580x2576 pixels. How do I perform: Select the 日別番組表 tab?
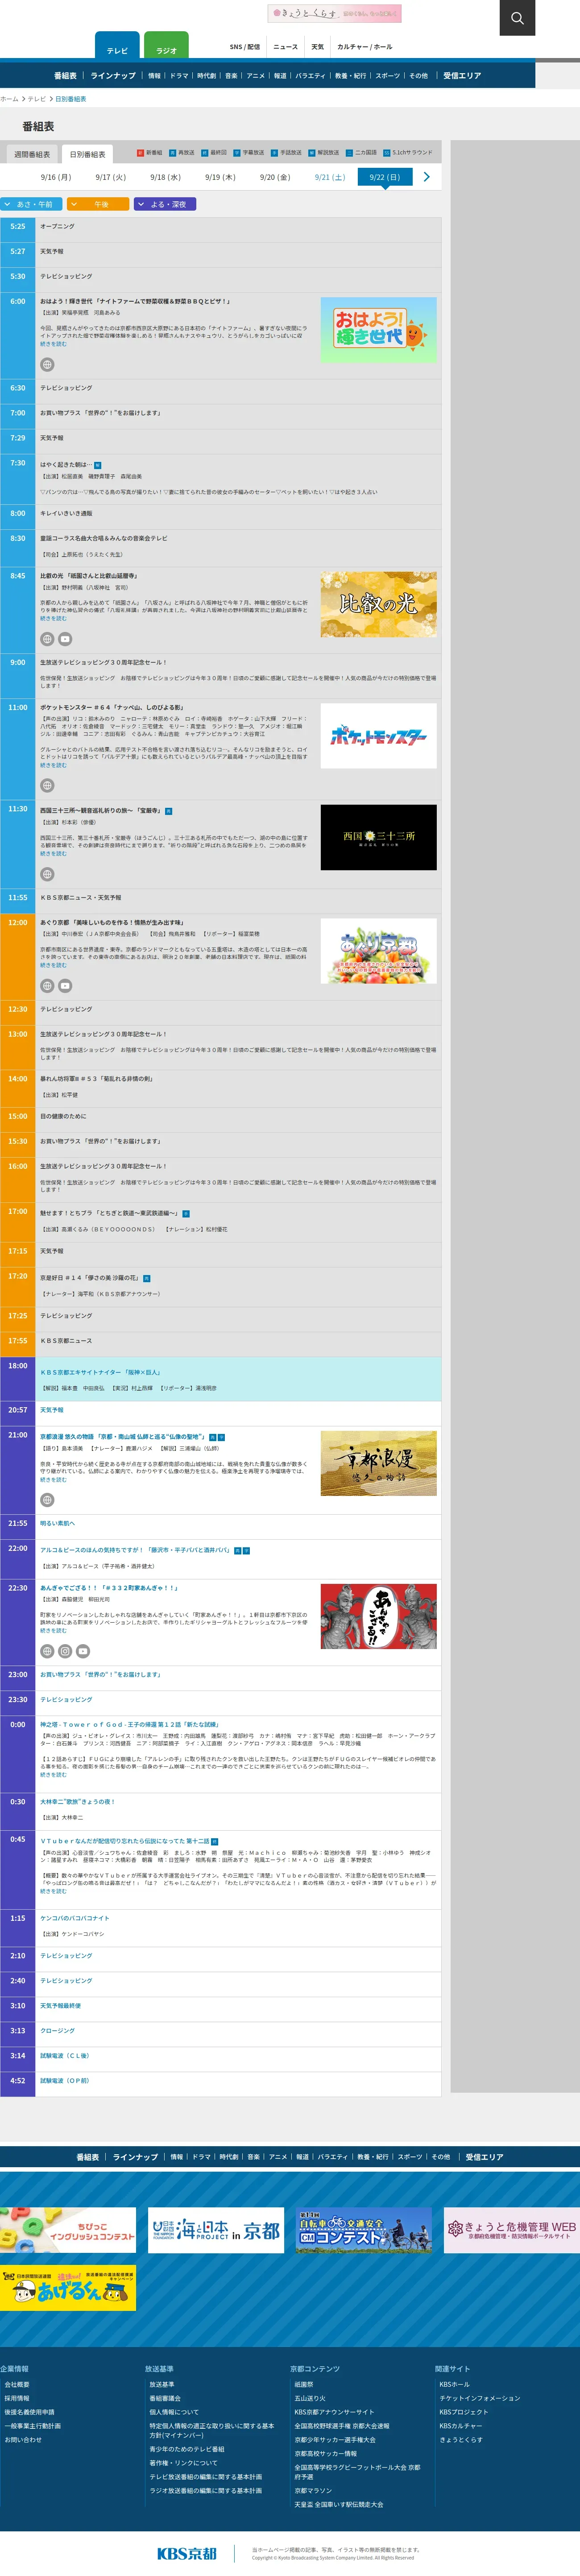tap(88, 154)
